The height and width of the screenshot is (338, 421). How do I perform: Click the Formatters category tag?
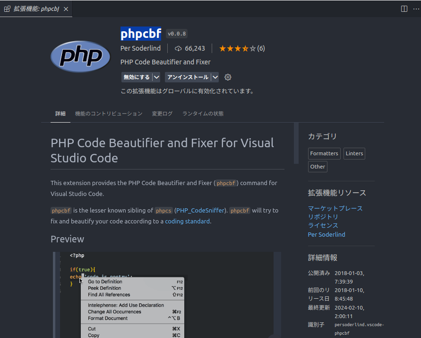324,153
